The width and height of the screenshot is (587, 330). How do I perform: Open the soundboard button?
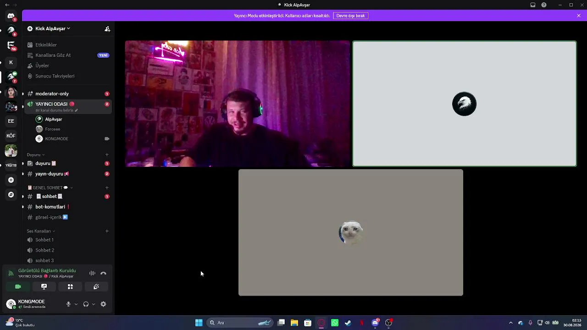tap(96, 286)
